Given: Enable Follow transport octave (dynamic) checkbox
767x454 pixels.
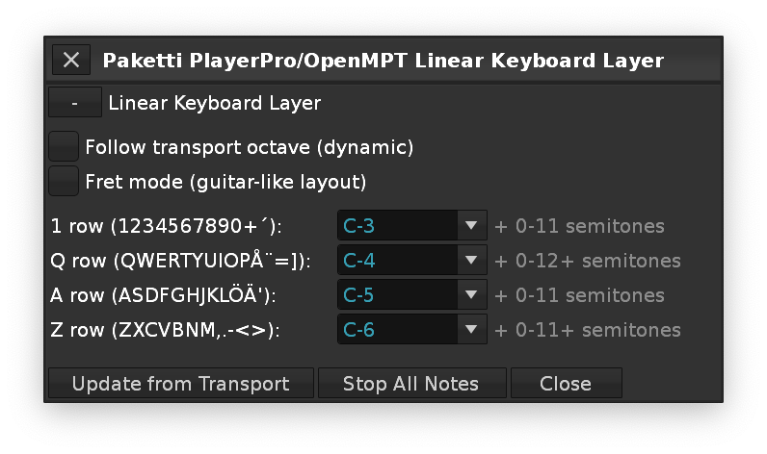Looking at the screenshot, I should point(65,147).
